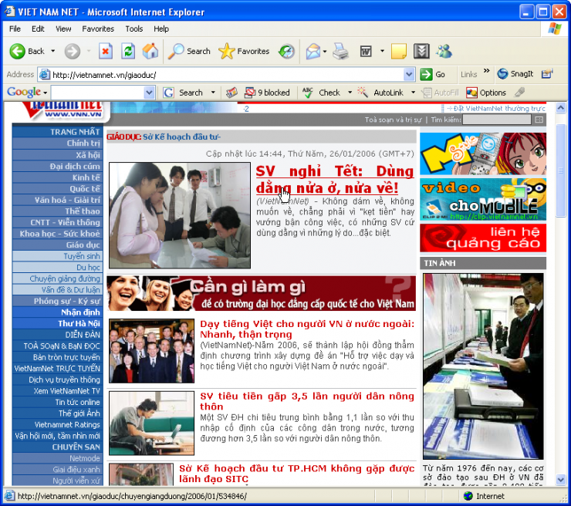Image resolution: width=571 pixels, height=506 pixels.
Task: Open Favorites star toolbar button
Action: pos(244,51)
